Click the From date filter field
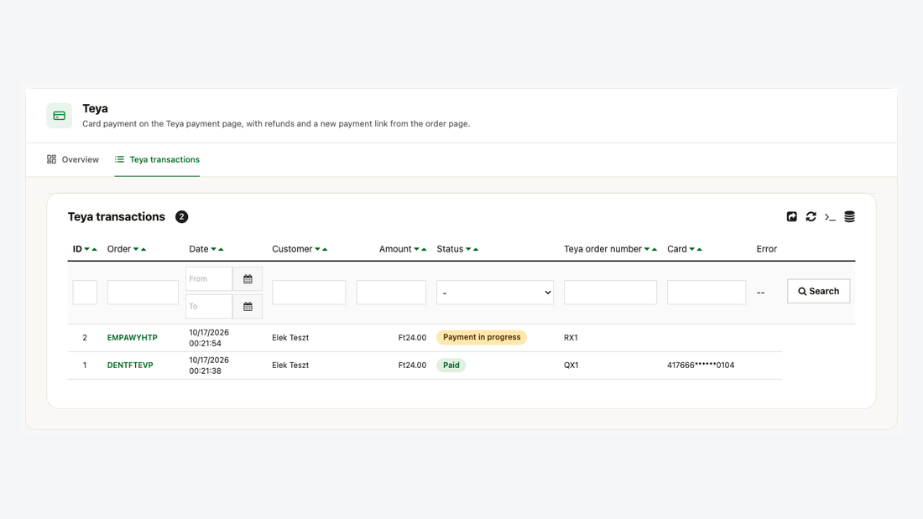The image size is (923, 519). pos(209,279)
